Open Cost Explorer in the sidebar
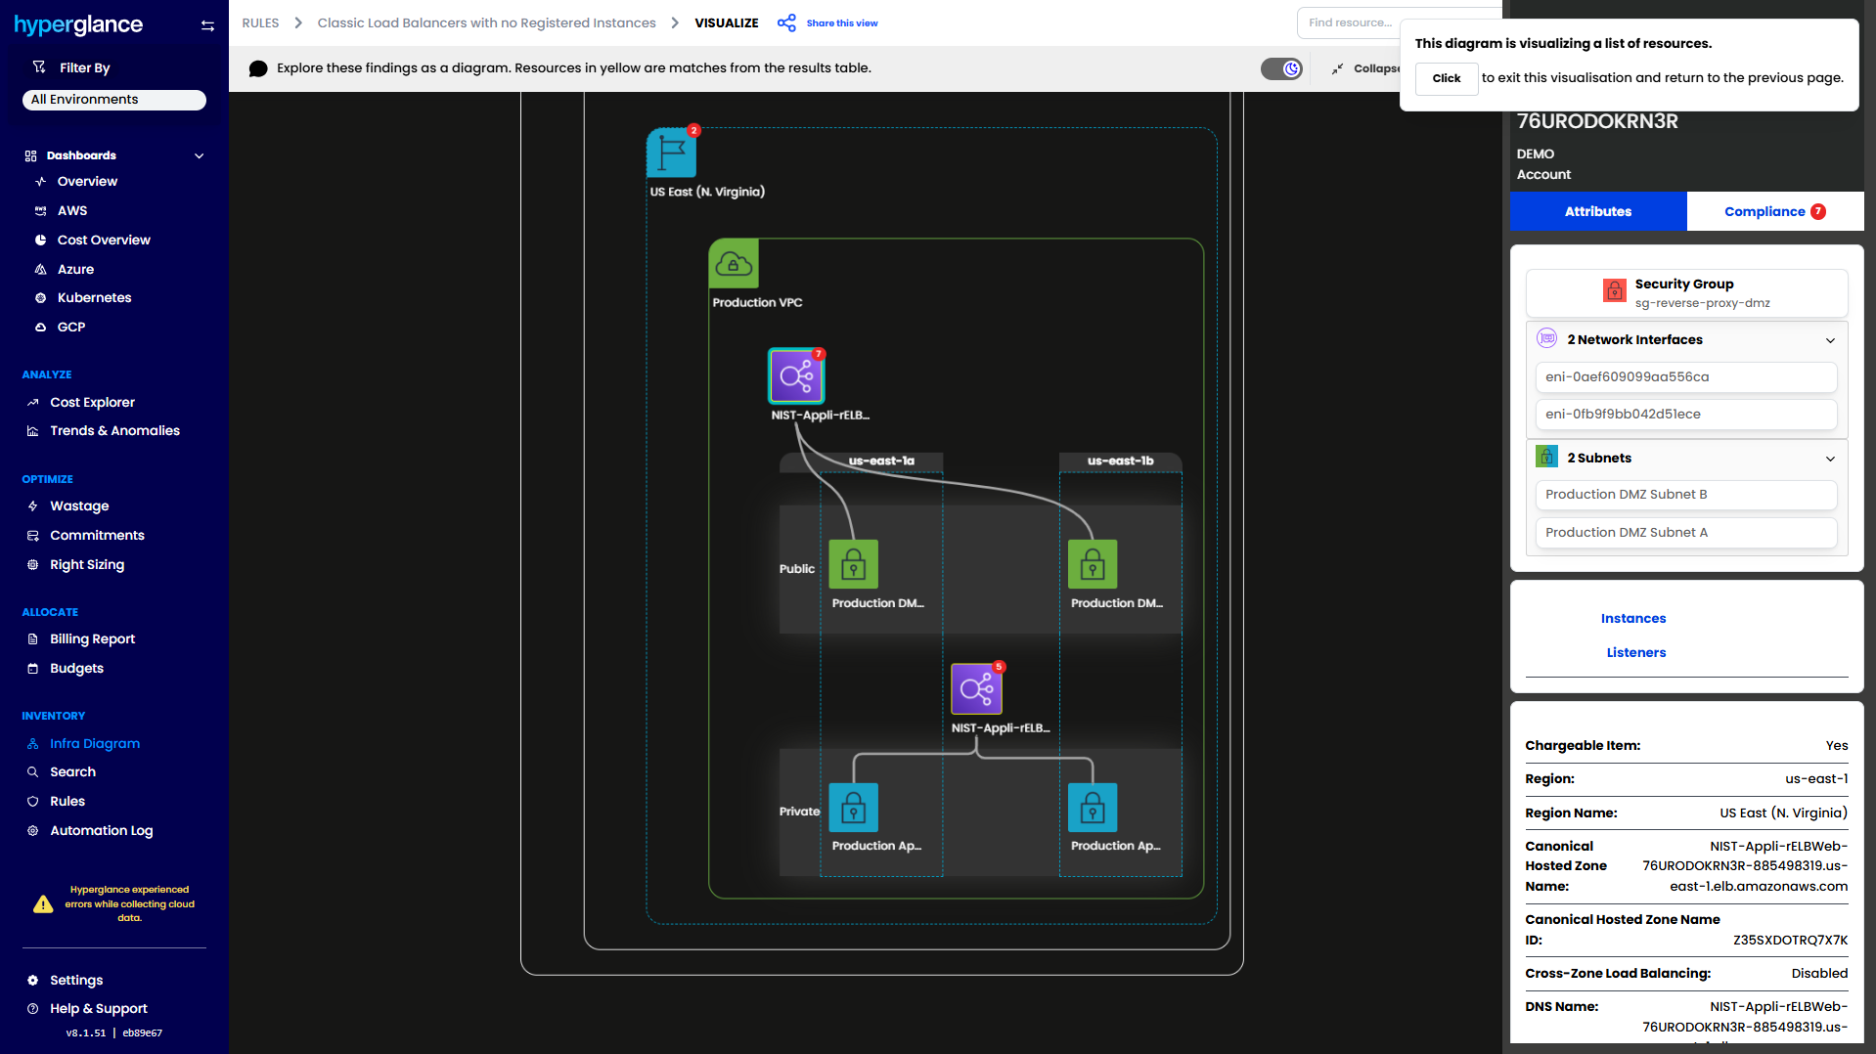 point(92,403)
